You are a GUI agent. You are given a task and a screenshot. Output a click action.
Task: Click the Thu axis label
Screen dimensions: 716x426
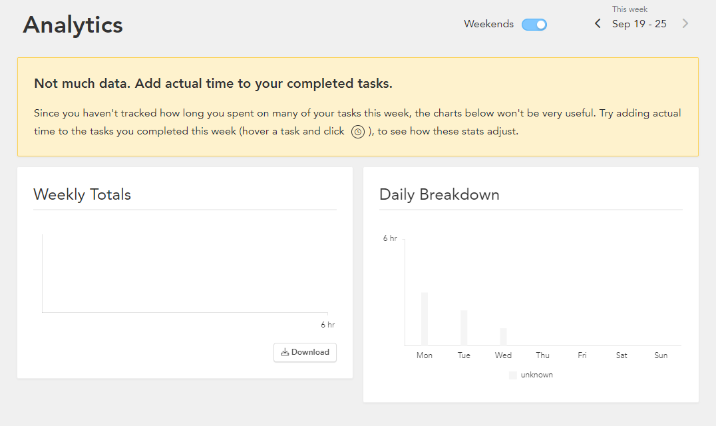542,355
